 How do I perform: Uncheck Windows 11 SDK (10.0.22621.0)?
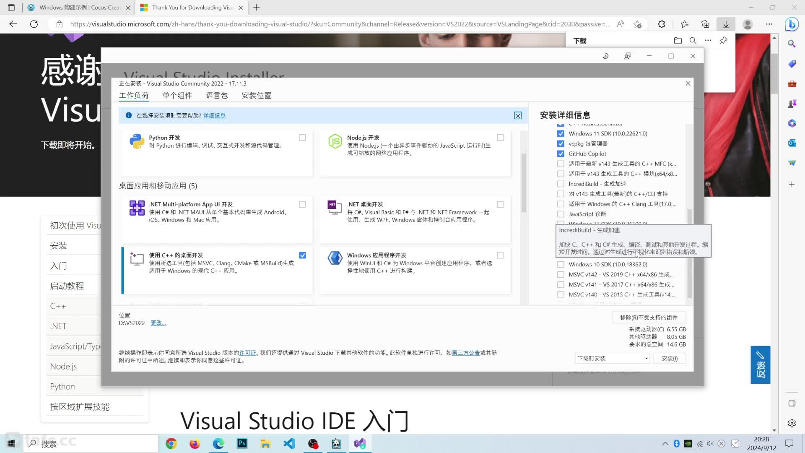(561, 133)
